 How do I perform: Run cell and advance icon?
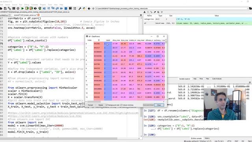click(x=31, y=8)
